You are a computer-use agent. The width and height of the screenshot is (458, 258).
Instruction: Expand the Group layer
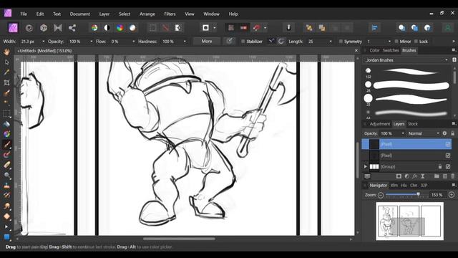[x=365, y=167]
